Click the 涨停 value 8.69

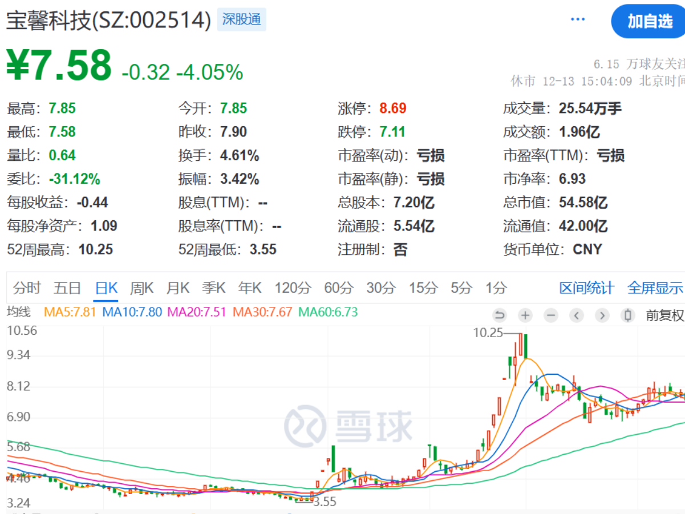pyautogui.click(x=393, y=108)
